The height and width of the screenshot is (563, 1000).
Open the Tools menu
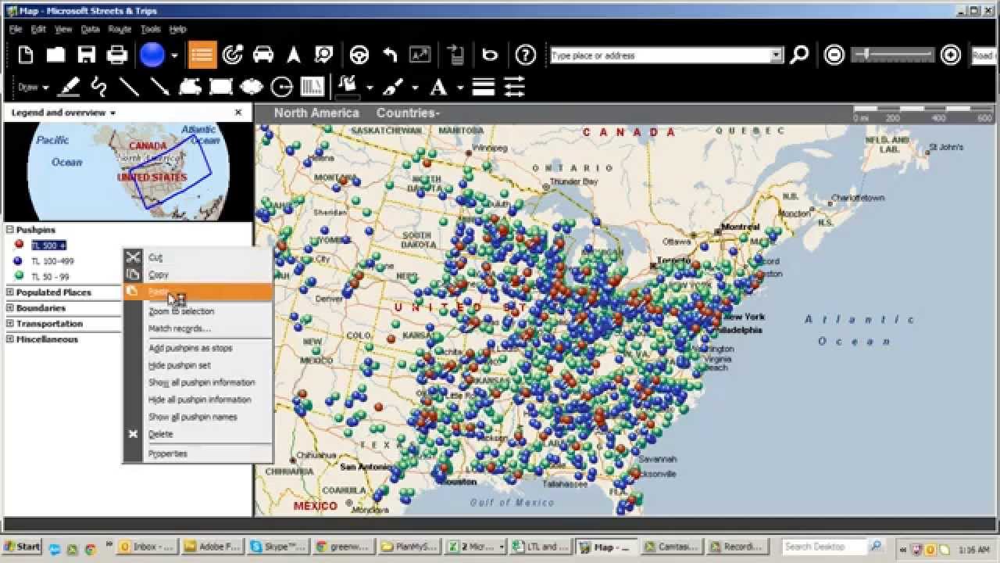[150, 29]
